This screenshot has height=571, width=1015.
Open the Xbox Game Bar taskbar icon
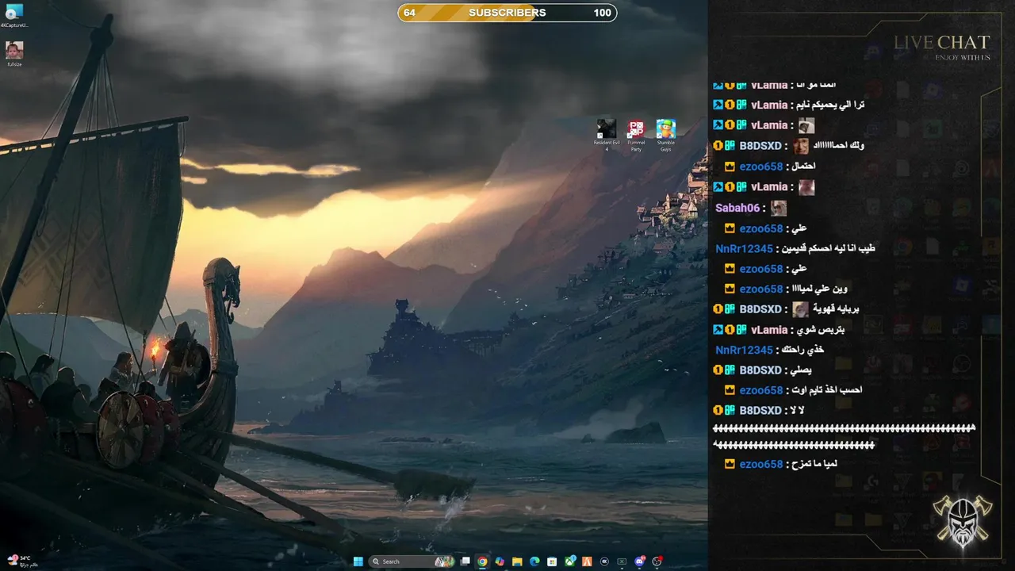pyautogui.click(x=622, y=561)
